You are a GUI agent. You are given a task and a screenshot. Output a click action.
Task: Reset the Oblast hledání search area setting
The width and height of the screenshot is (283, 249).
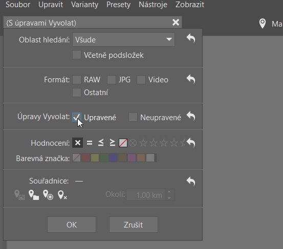point(191,38)
